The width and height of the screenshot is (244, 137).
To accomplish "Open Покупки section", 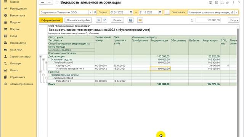I will pyautogui.click(x=14, y=29).
